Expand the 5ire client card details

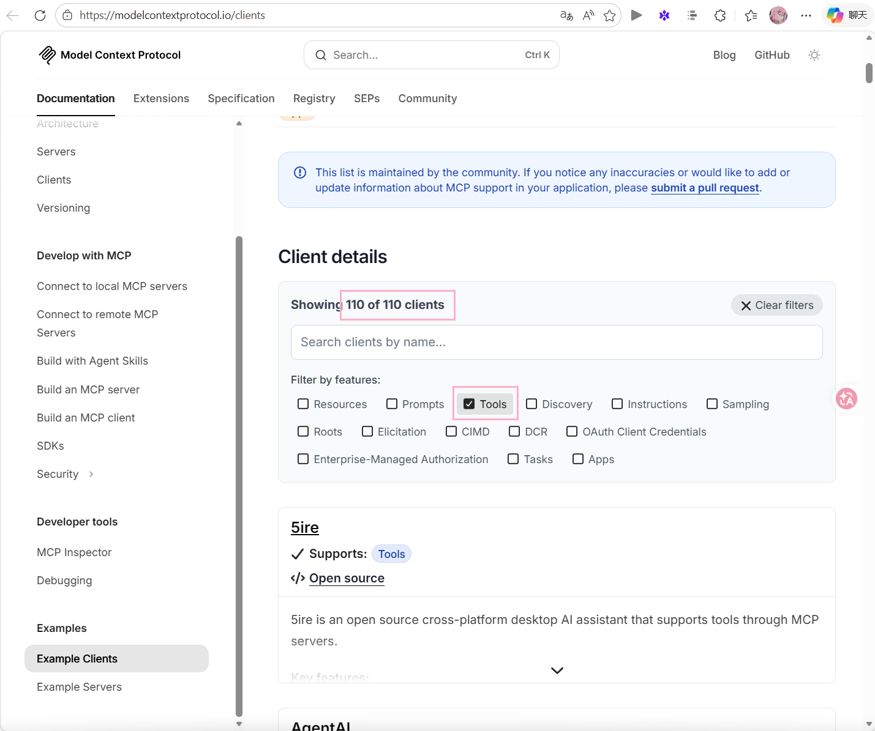[557, 670]
